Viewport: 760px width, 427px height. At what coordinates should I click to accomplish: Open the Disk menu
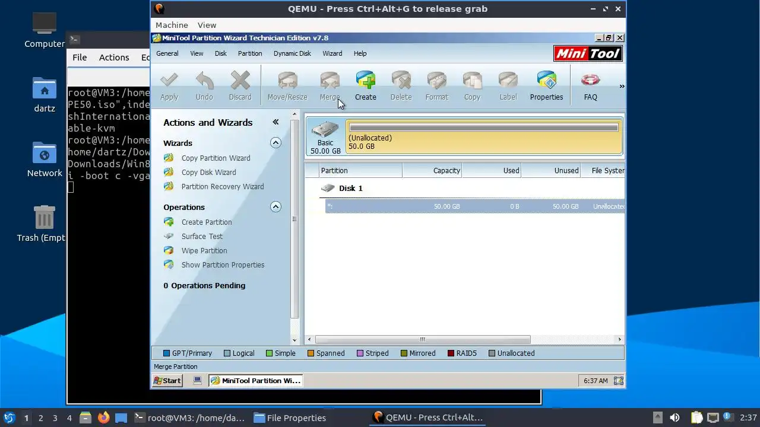tap(220, 53)
